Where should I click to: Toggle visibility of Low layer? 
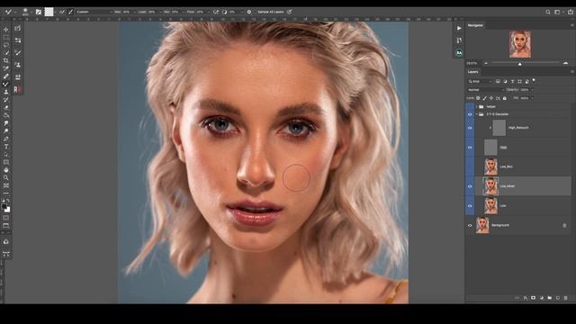pyautogui.click(x=470, y=206)
